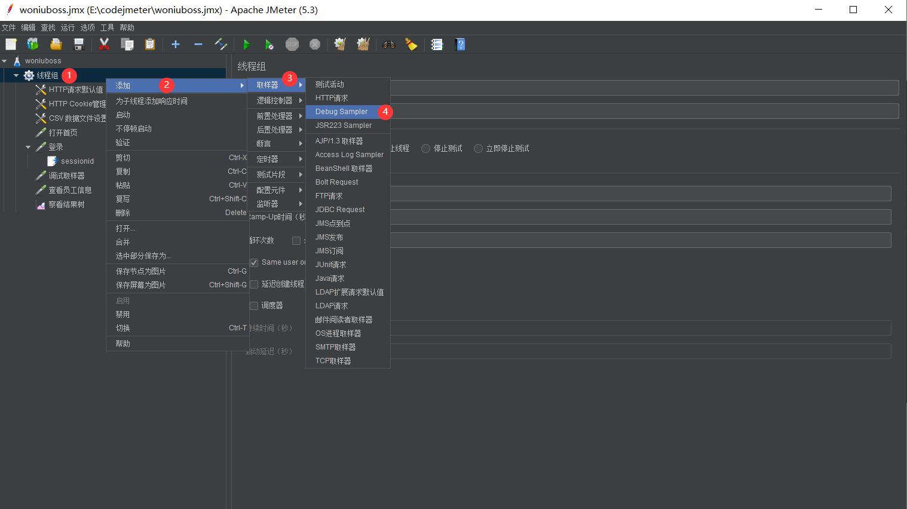Select the 线程组 gear node in the tree

[41, 75]
